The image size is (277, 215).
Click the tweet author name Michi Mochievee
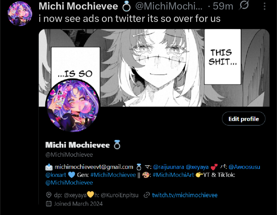click(x=78, y=6)
